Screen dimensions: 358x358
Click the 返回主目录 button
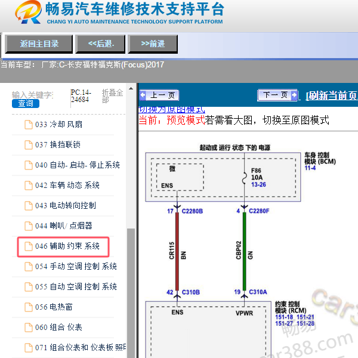[x=39, y=44]
